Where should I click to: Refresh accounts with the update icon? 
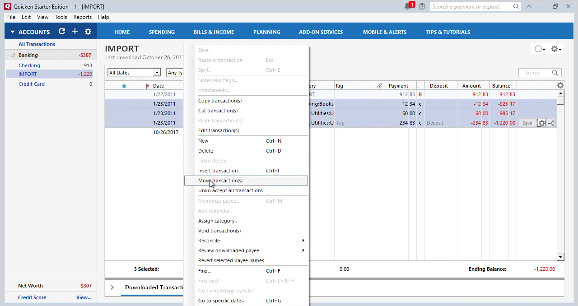[62, 32]
